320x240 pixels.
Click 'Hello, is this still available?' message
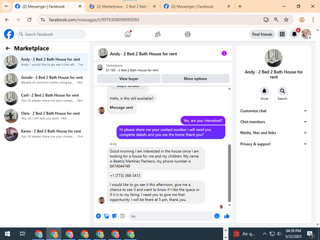tap(131, 99)
